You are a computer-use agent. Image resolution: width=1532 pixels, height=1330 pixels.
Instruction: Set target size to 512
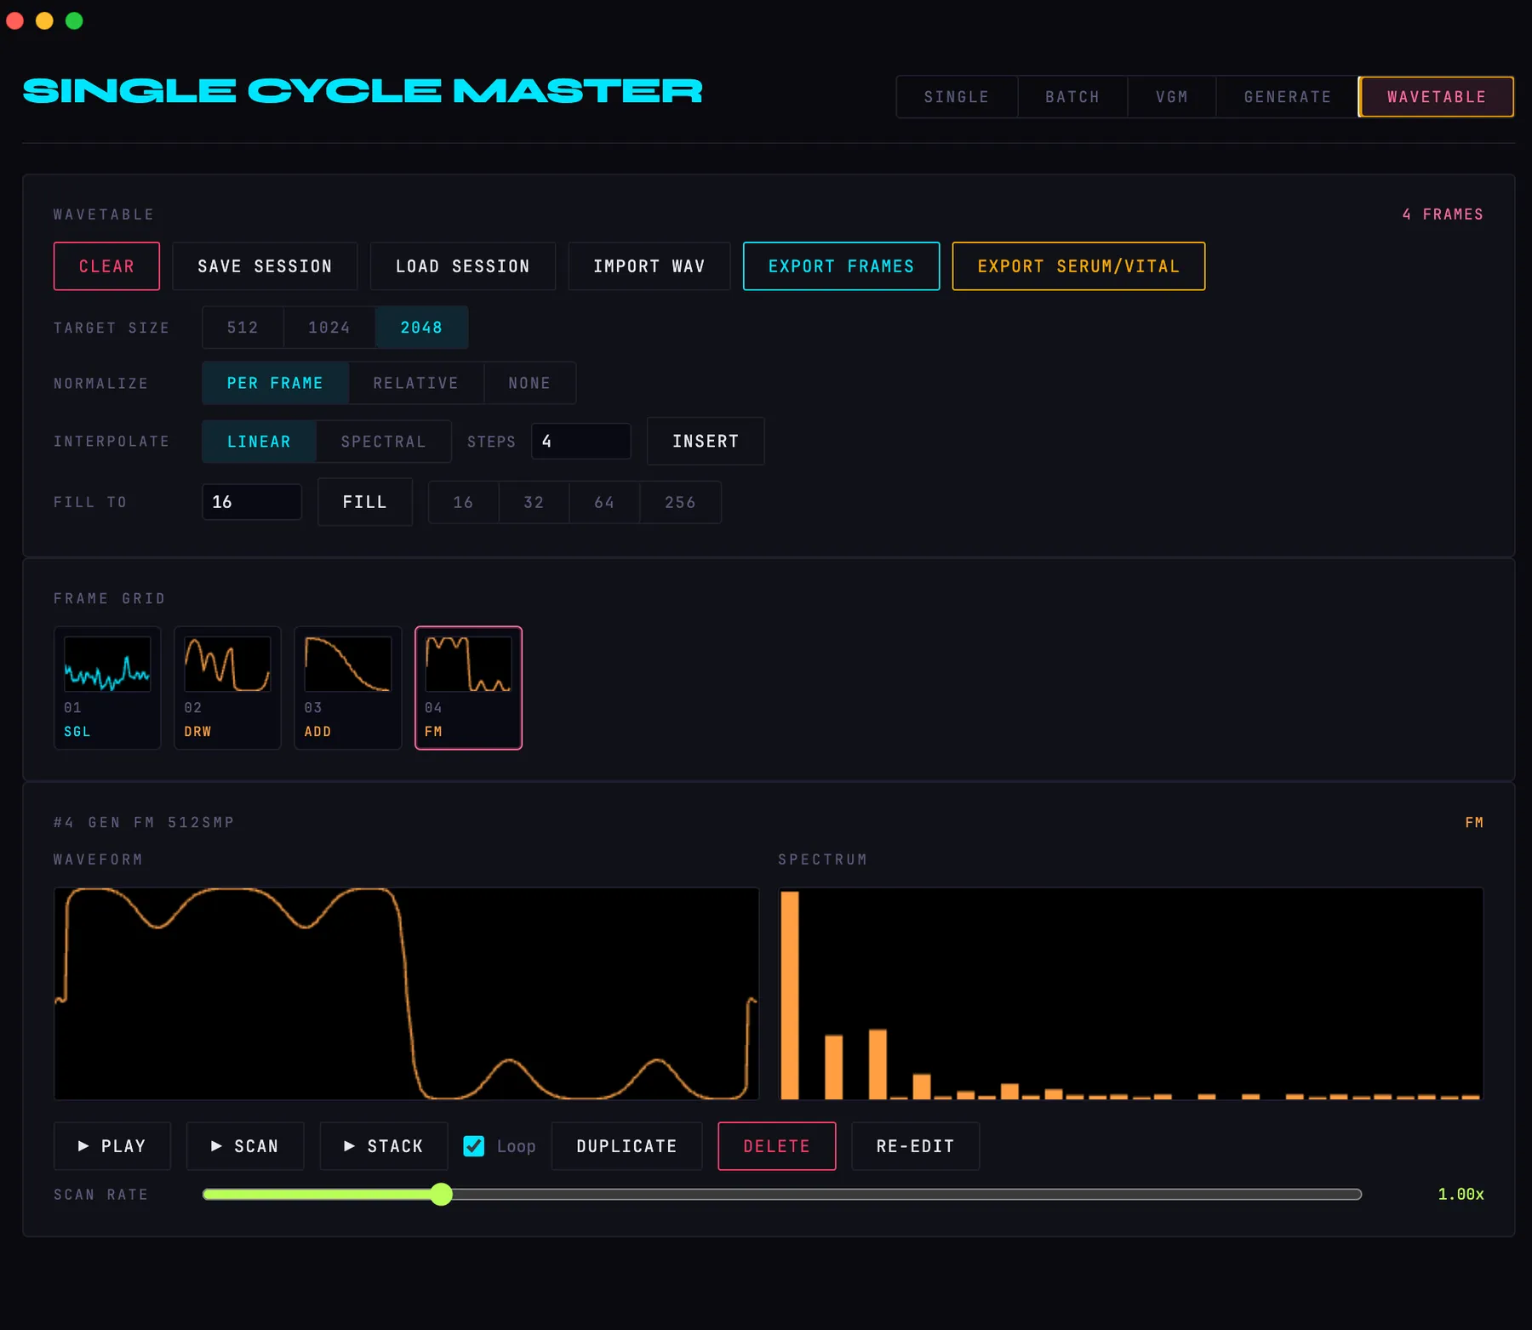coord(243,328)
